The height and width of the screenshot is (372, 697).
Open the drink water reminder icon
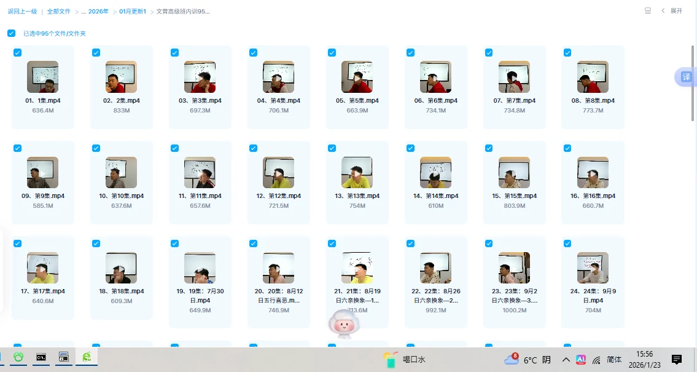click(x=389, y=360)
